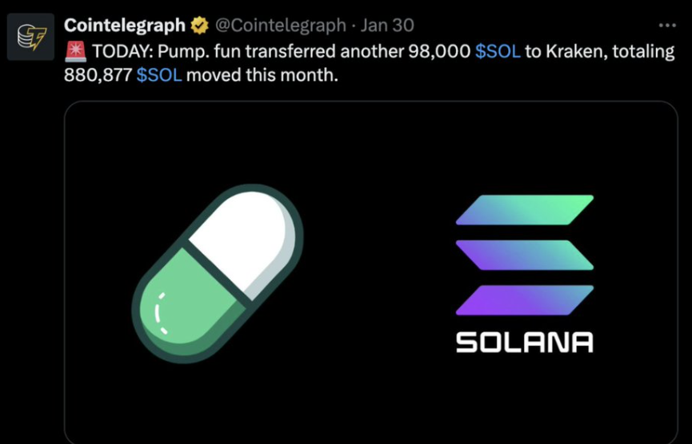The height and width of the screenshot is (444, 692).
Task: Click the Jan 30 timestamp
Action: click(387, 26)
